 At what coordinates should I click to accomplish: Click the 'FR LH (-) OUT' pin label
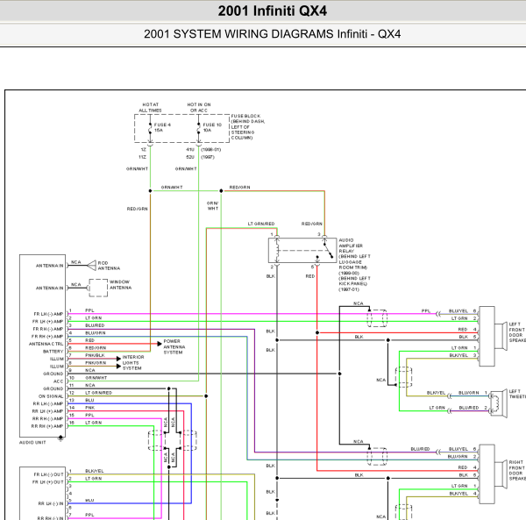48,474
